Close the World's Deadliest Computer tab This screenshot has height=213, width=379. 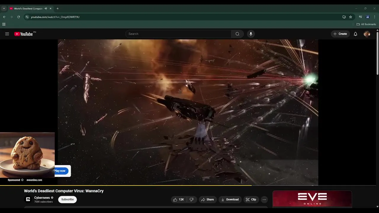51,9
